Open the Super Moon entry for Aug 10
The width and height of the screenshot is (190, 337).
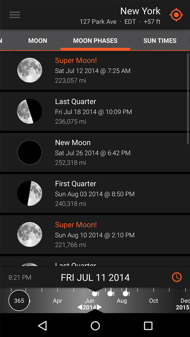(95, 234)
